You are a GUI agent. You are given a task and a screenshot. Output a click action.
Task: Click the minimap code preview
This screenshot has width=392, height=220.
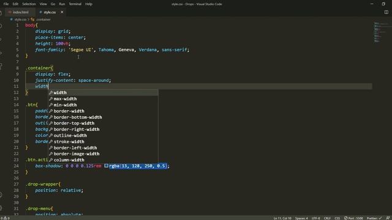pos(381,32)
